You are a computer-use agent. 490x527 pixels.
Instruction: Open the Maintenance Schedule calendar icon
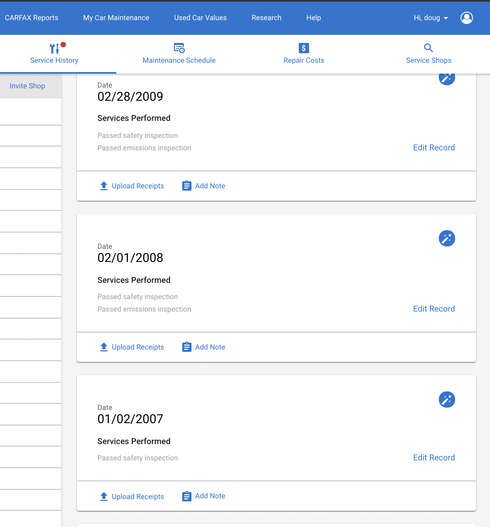[x=179, y=48]
